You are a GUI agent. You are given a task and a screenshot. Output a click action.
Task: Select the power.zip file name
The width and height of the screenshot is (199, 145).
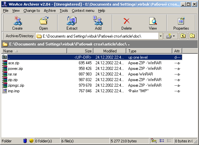coord(15,69)
